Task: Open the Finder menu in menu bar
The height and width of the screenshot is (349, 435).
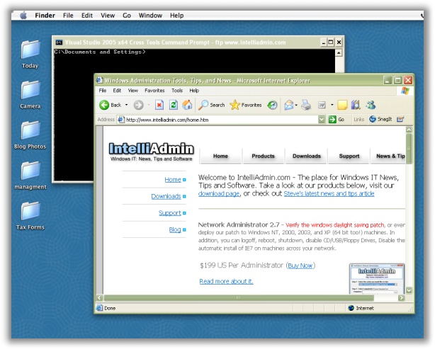Action: click(45, 16)
